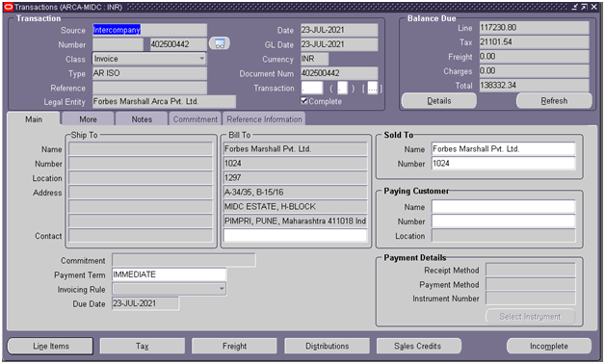
Task: Click the Select Instrument button
Action: click(530, 317)
